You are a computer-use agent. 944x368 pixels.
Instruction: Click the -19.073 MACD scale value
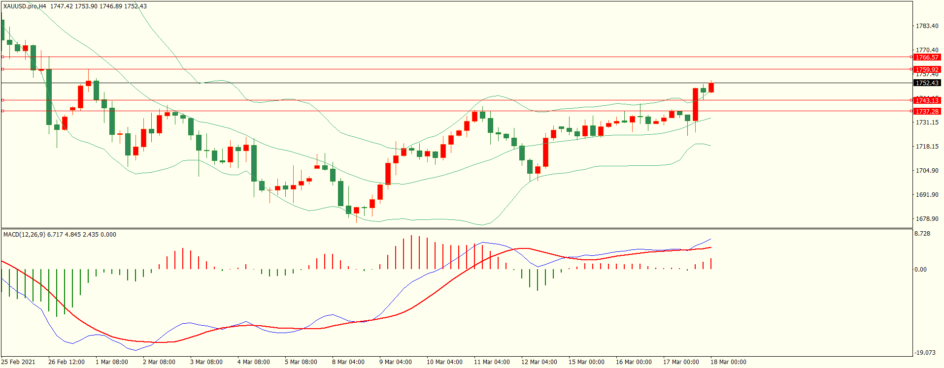924,353
